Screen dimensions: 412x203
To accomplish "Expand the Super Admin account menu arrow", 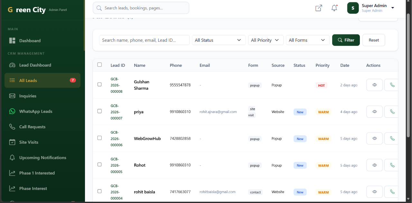I will coord(393,8).
